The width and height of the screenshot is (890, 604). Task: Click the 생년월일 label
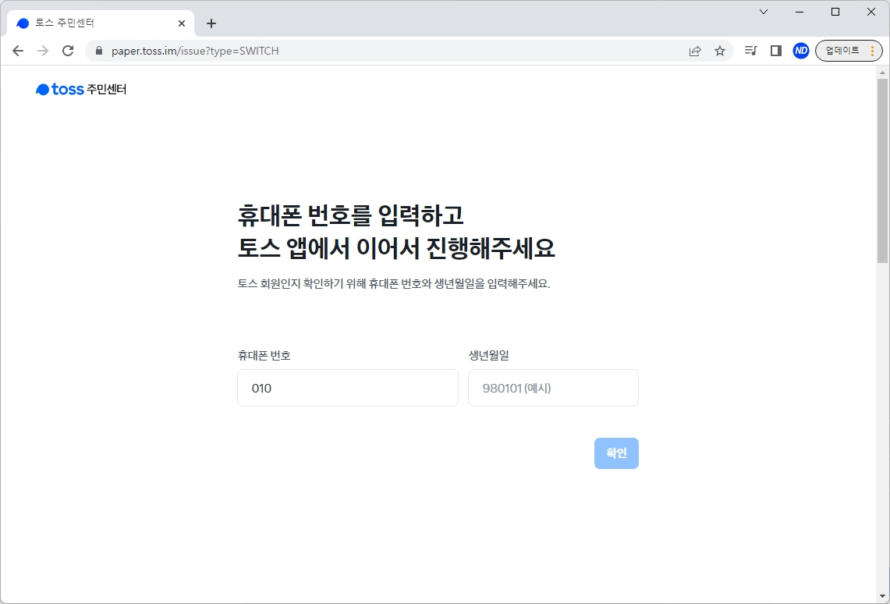coord(489,355)
